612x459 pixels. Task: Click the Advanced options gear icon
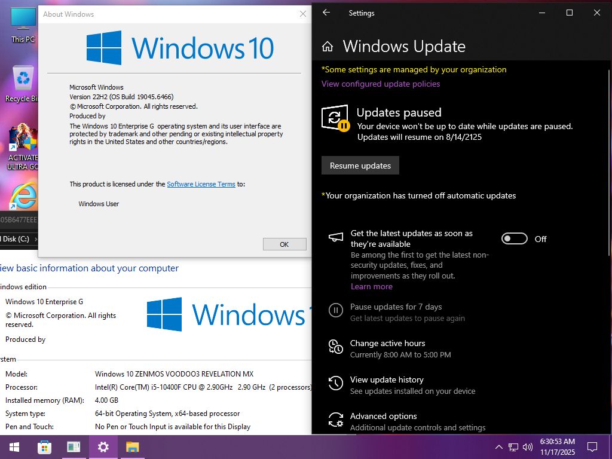(336, 420)
